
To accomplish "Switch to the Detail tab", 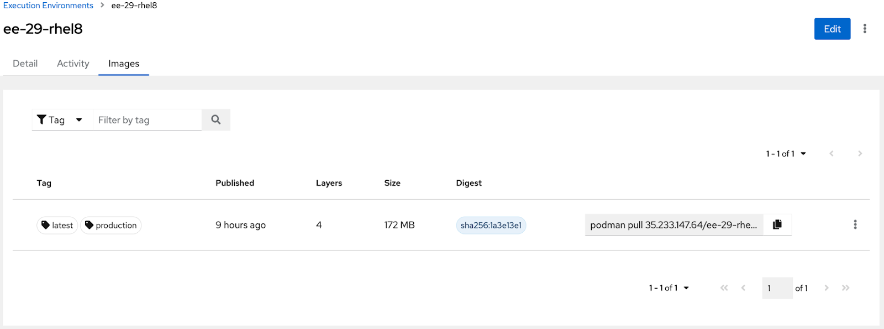I will [x=25, y=64].
